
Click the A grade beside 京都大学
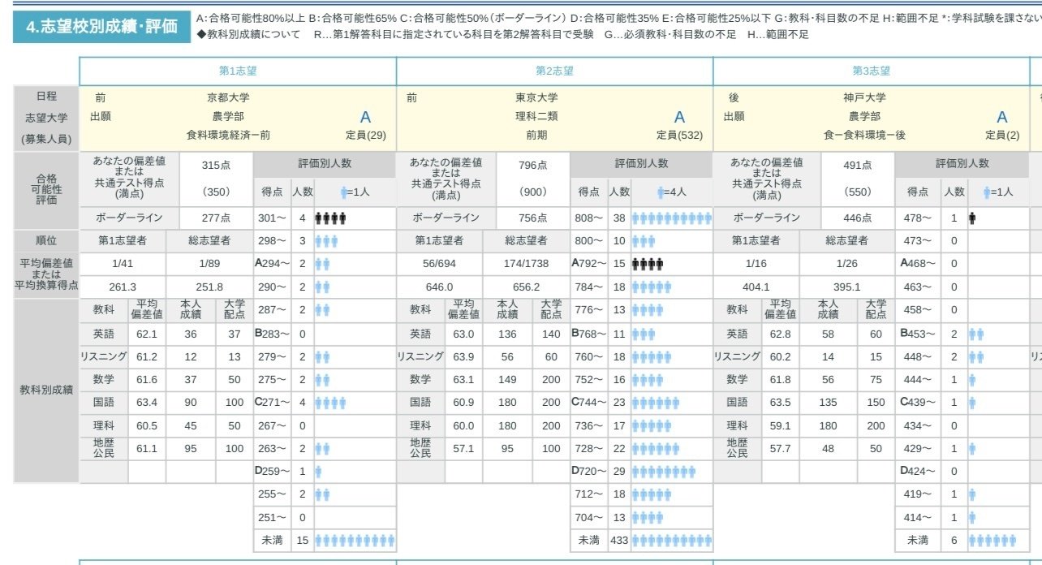(x=365, y=117)
